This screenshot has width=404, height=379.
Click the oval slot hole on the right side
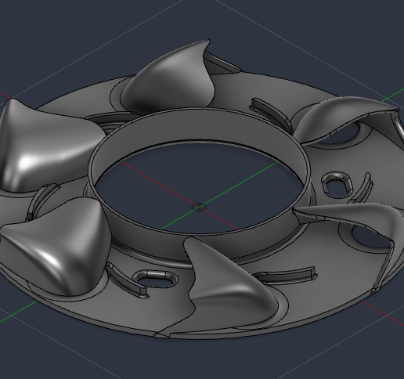pos(337,185)
